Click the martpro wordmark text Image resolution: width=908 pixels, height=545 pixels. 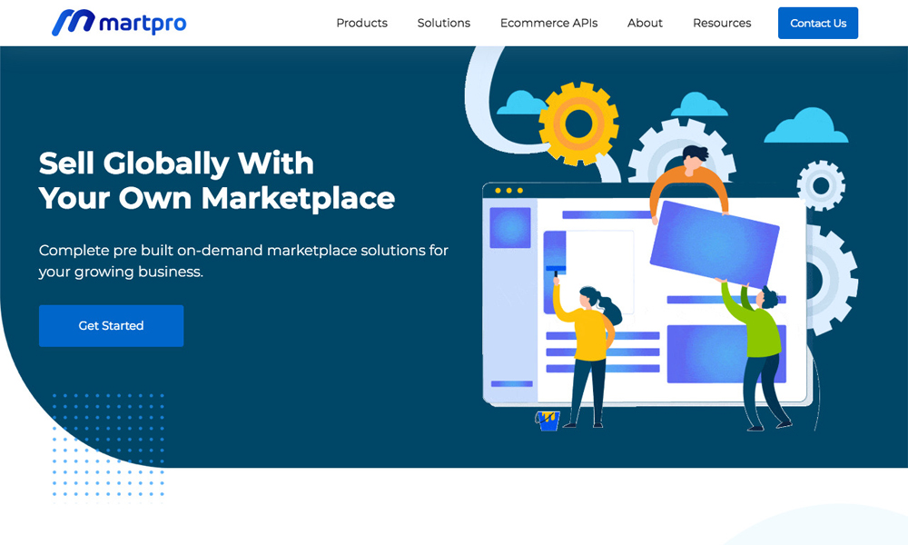[x=143, y=23]
